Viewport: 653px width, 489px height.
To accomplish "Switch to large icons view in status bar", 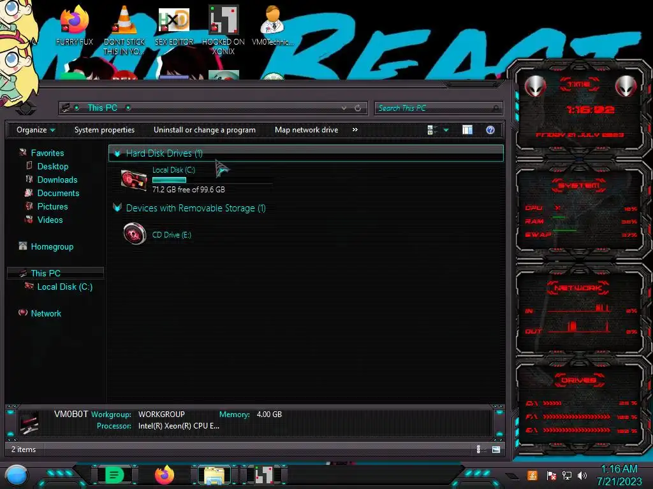I will (496, 449).
